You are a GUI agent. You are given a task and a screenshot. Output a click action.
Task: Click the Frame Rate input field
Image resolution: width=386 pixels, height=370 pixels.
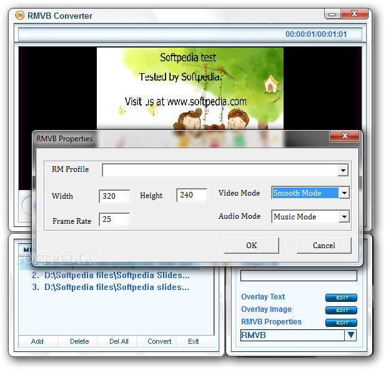point(114,219)
